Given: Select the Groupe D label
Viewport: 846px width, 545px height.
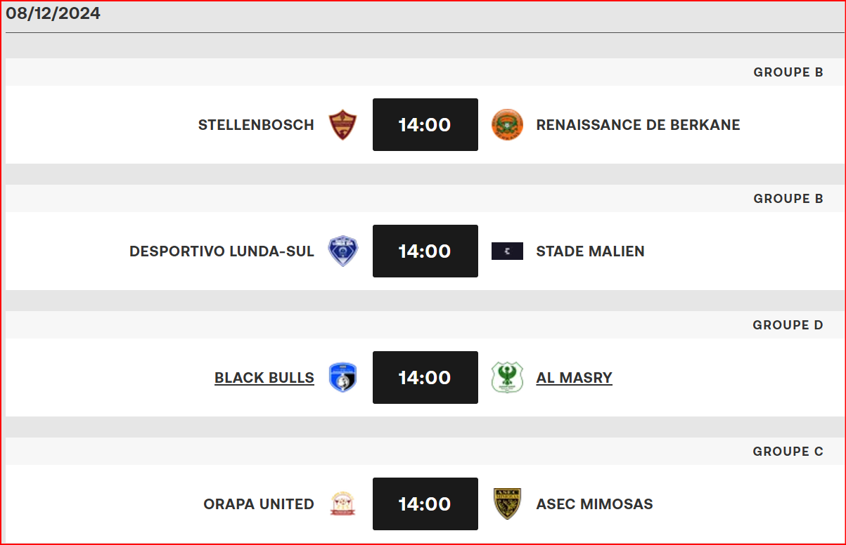Looking at the screenshot, I should tap(788, 324).
